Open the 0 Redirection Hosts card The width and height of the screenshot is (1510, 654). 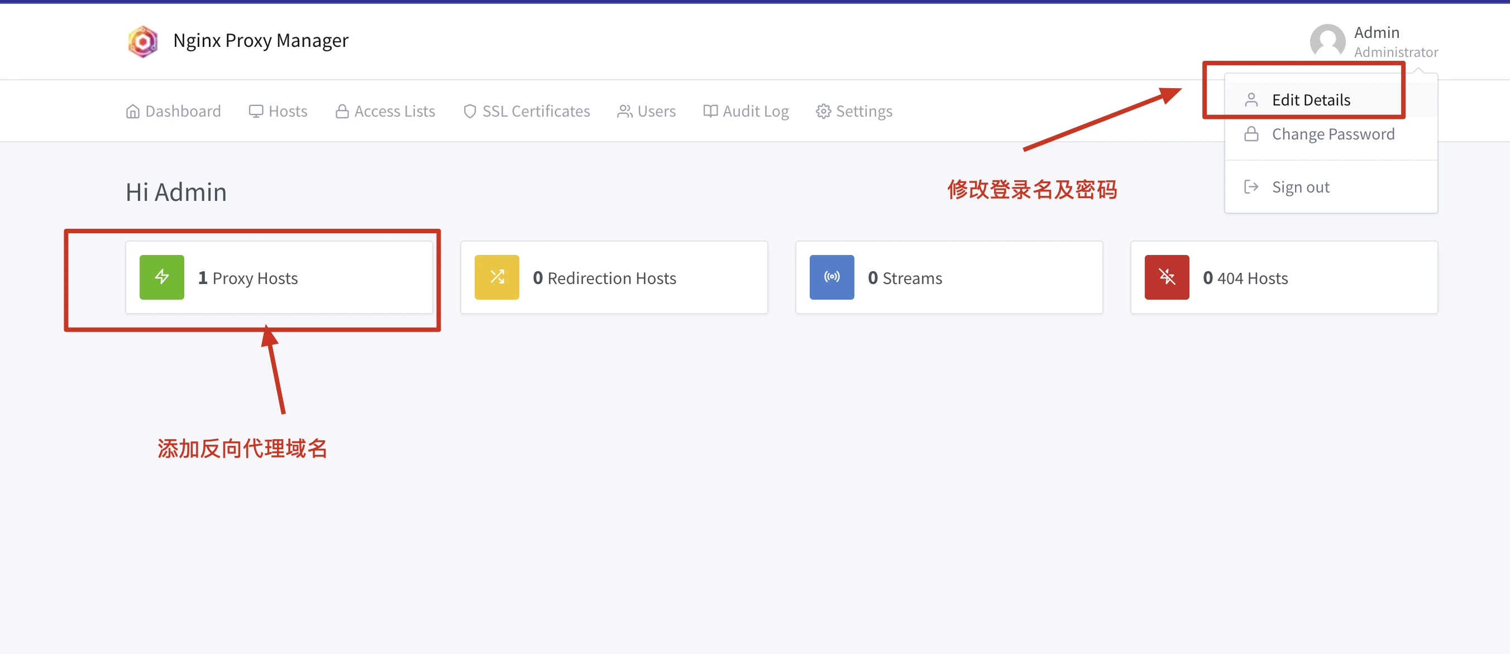(614, 277)
